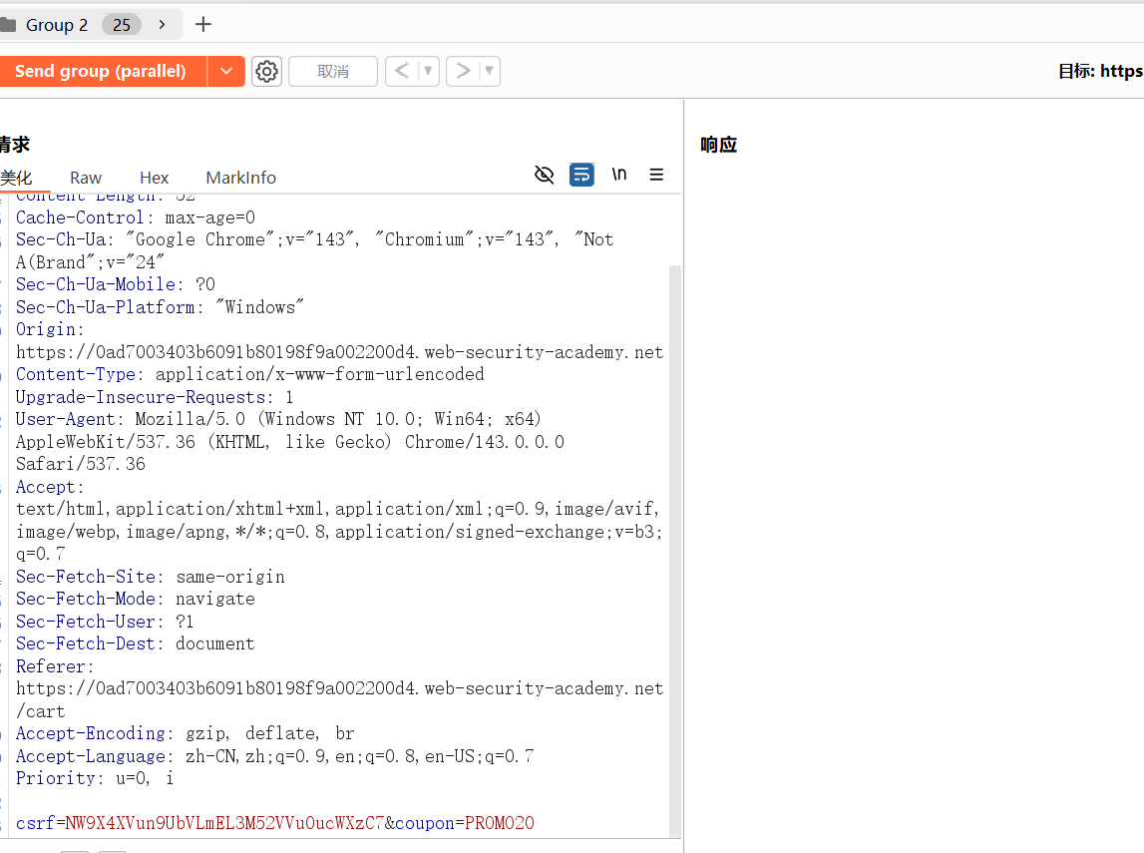The height and width of the screenshot is (853, 1144).
Task: Switch to the Raw tab
Action: click(x=86, y=178)
